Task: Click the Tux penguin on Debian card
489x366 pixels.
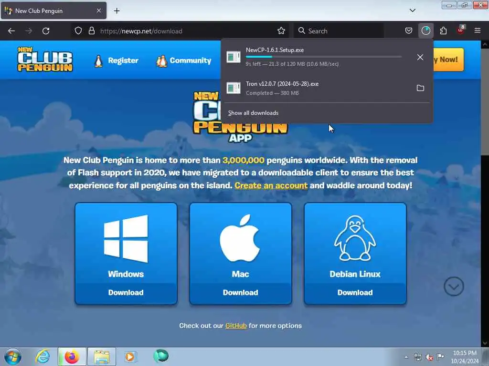Action: pos(355,238)
